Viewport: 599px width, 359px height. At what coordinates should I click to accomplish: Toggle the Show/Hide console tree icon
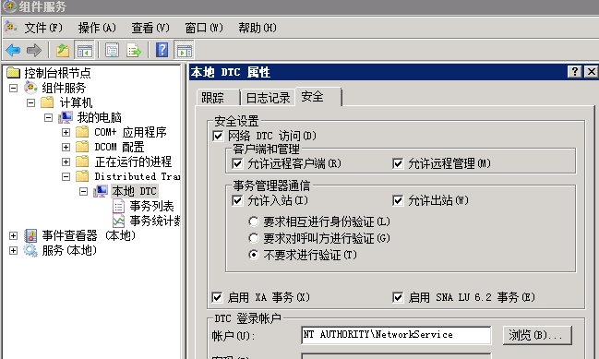coord(84,50)
